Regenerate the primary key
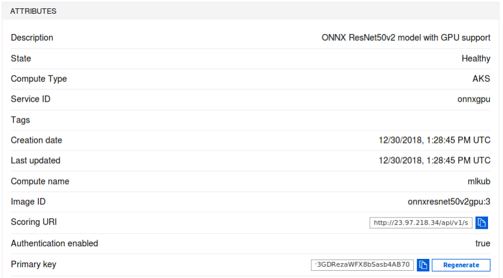Viewport: 503px width, 278px height. (x=461, y=265)
